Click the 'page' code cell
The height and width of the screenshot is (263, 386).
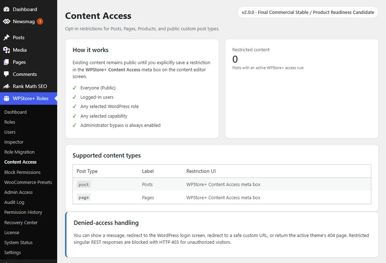pyautogui.click(x=84, y=198)
